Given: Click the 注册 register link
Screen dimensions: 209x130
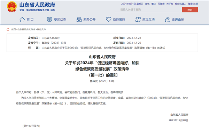Looking at the screenshot, I should [x=196, y=4].
